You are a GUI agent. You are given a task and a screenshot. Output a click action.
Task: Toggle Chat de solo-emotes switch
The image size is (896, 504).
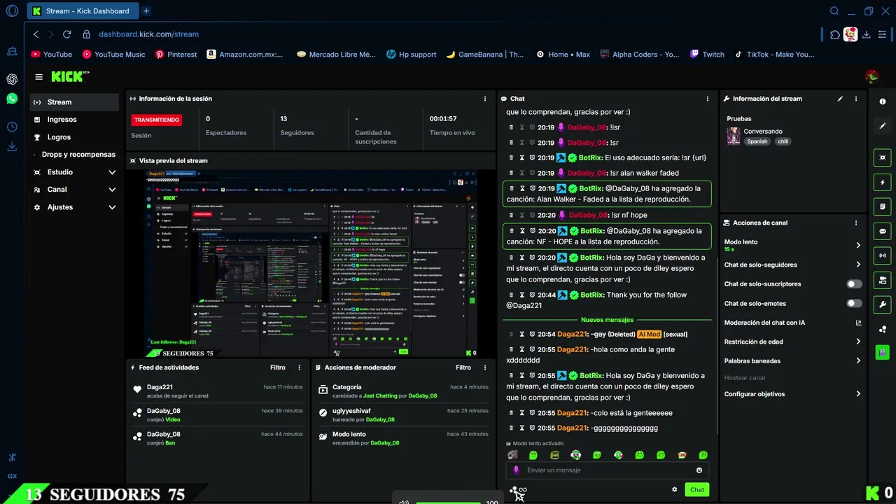(x=854, y=303)
